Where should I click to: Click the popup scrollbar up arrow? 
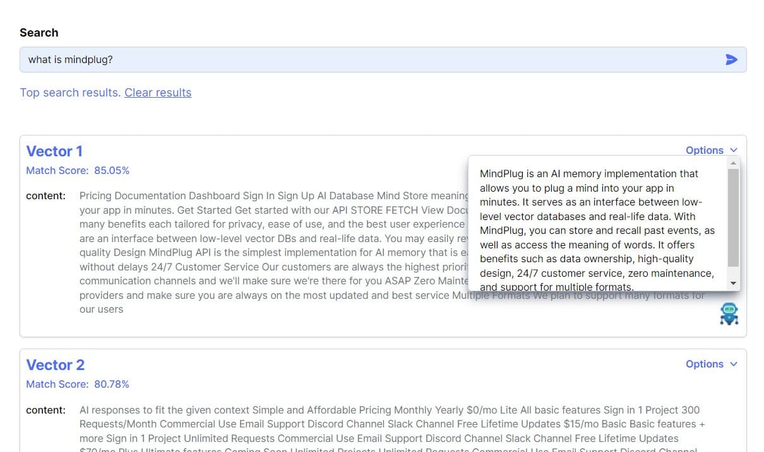click(x=733, y=163)
